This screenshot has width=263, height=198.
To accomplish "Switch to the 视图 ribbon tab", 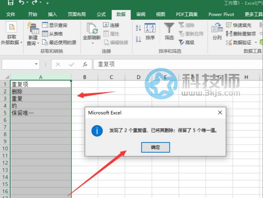I will (161, 15).
